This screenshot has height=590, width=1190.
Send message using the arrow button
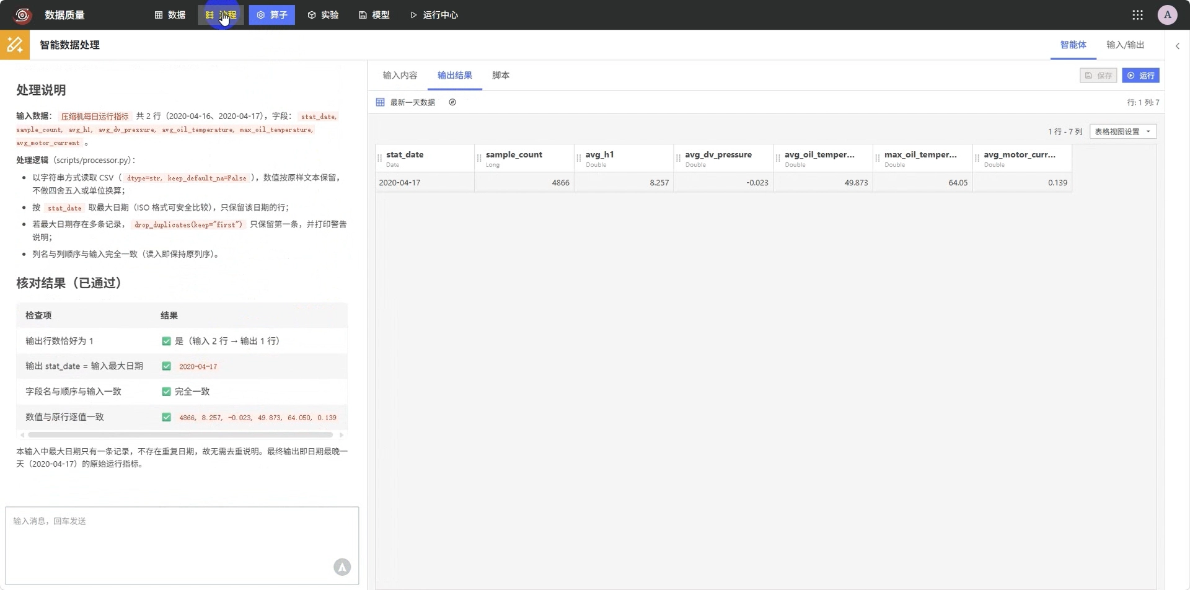pyautogui.click(x=342, y=566)
